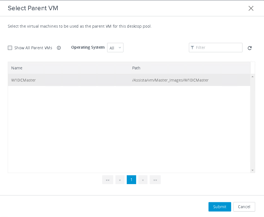Go to previous page of results

pyautogui.click(x=120, y=180)
